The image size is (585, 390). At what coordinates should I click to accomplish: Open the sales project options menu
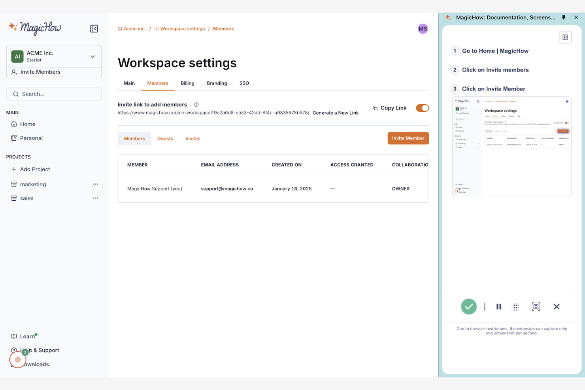pyautogui.click(x=95, y=198)
